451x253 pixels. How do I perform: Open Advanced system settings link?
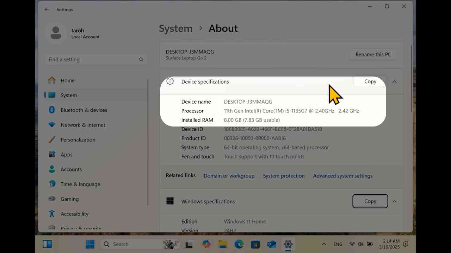[x=342, y=176]
